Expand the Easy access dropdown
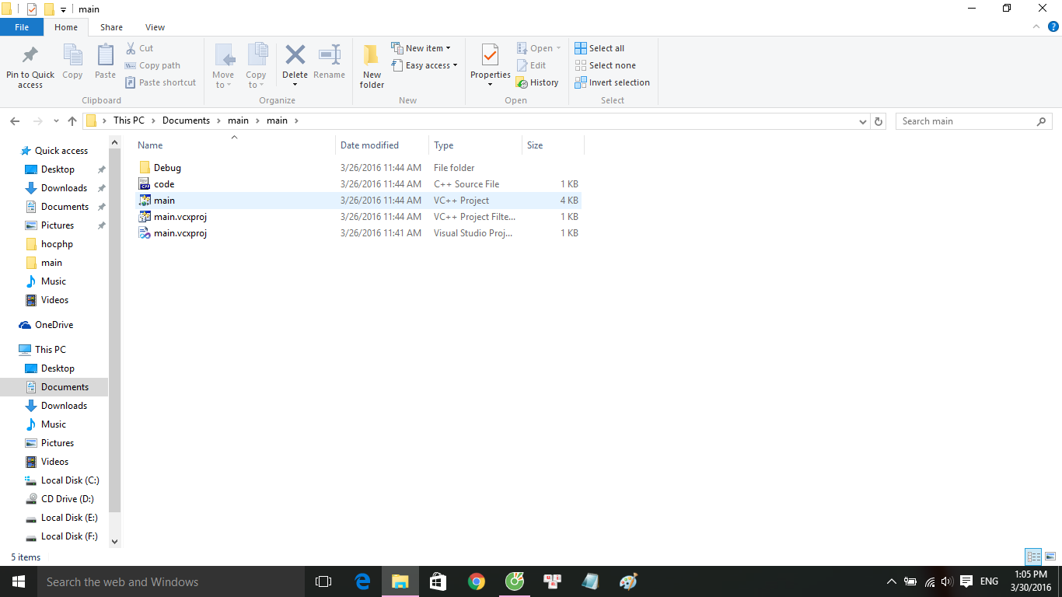Screen dimensions: 1062x597 (431, 65)
